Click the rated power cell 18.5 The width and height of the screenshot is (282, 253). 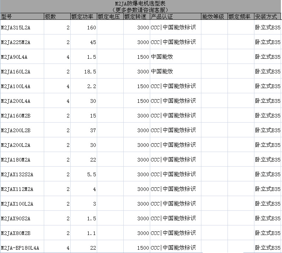point(83,72)
